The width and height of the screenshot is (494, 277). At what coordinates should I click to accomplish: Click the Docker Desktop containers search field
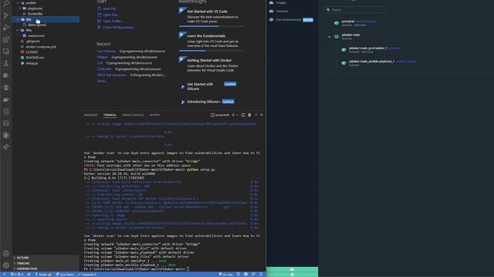point(354,10)
